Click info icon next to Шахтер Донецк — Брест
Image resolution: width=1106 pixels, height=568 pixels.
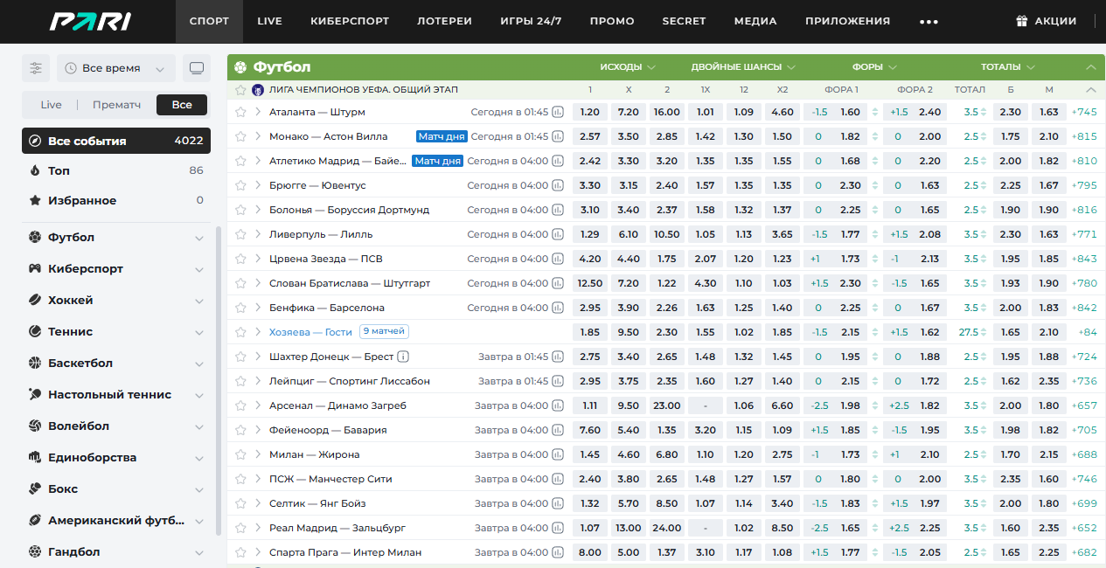[403, 357]
